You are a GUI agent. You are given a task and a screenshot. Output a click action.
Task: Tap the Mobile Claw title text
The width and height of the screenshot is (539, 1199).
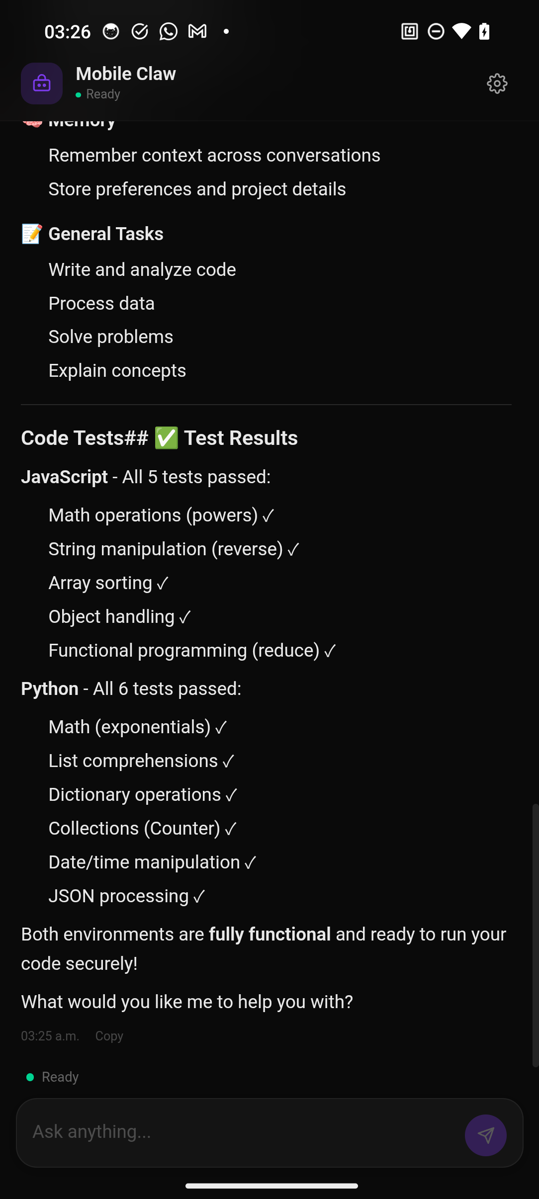126,74
